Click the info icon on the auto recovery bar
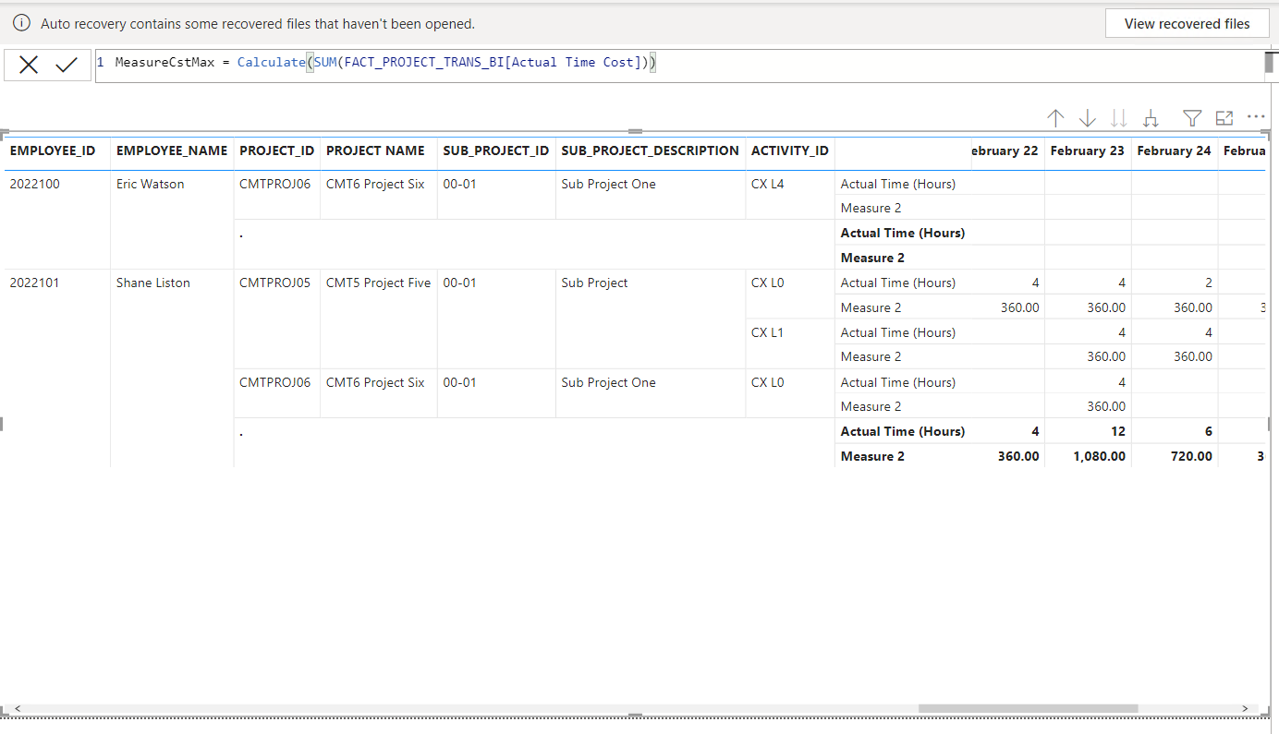This screenshot has width=1279, height=734. click(x=21, y=23)
